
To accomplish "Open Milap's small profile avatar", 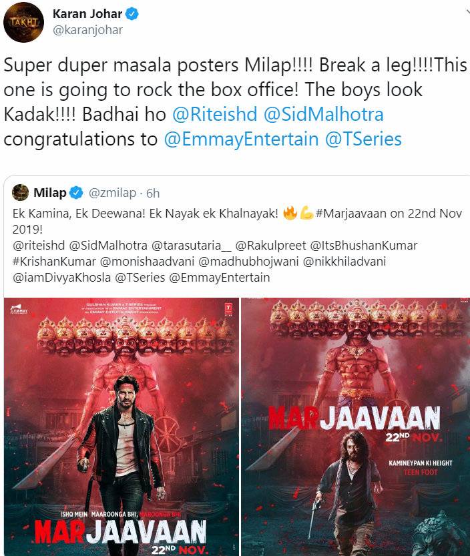I will 21,192.
